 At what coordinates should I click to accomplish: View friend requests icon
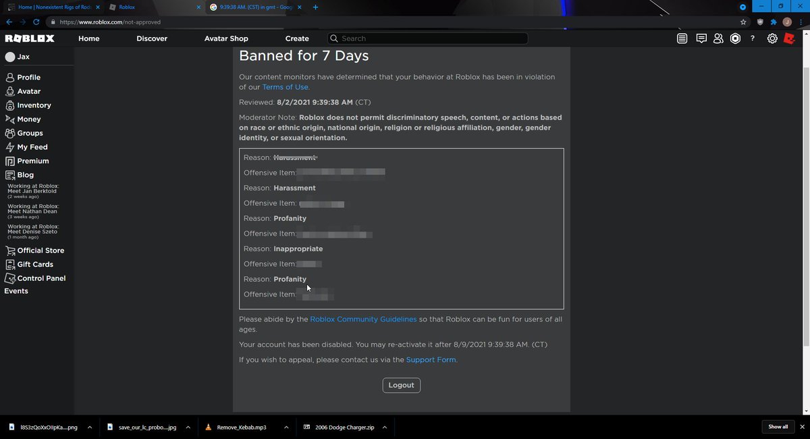718,38
